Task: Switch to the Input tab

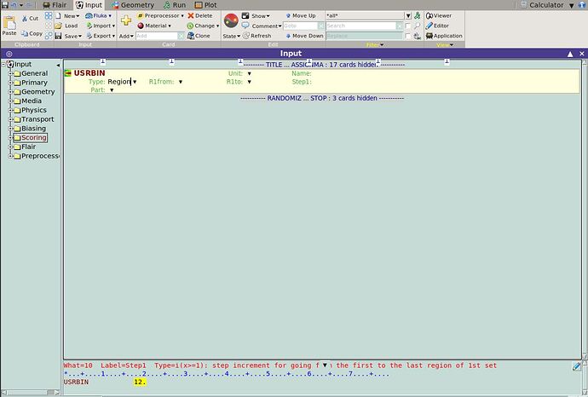Action: [x=89, y=5]
